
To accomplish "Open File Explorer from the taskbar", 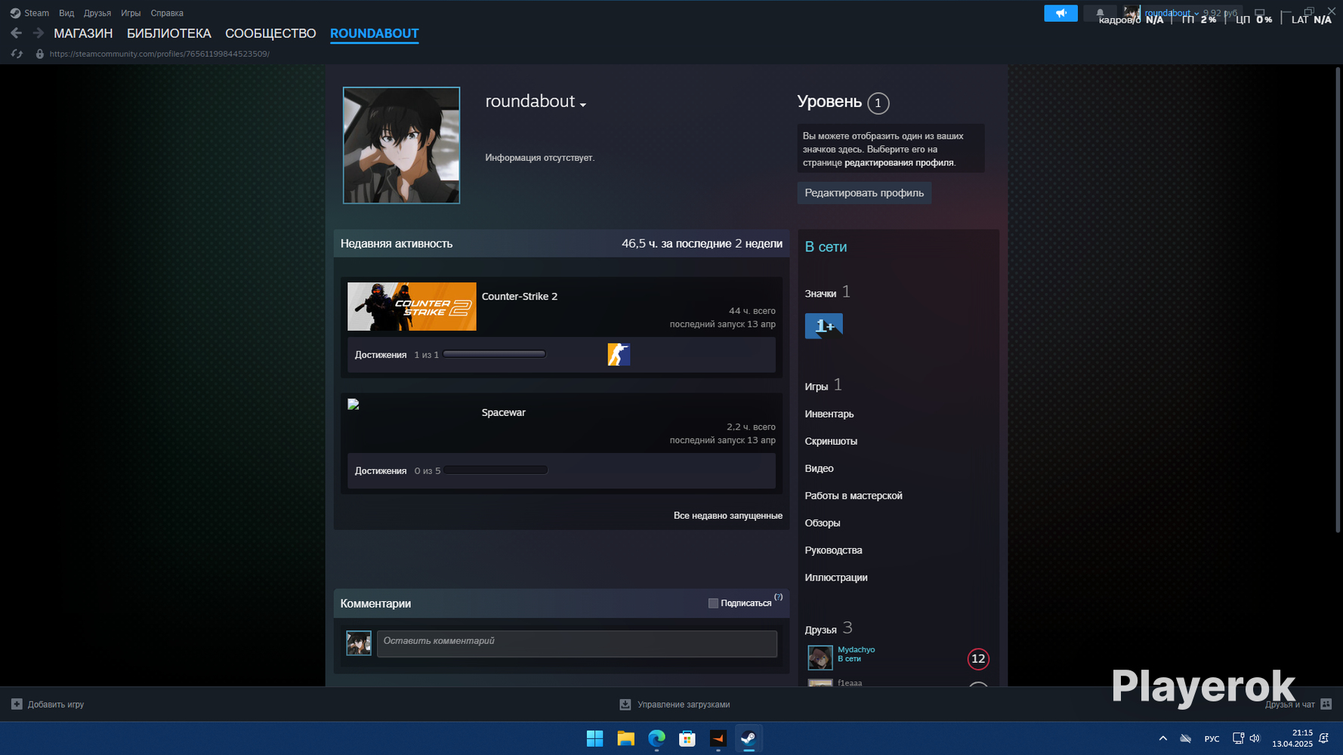I will [625, 738].
